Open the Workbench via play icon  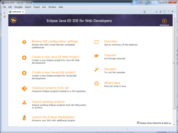(164, 21)
